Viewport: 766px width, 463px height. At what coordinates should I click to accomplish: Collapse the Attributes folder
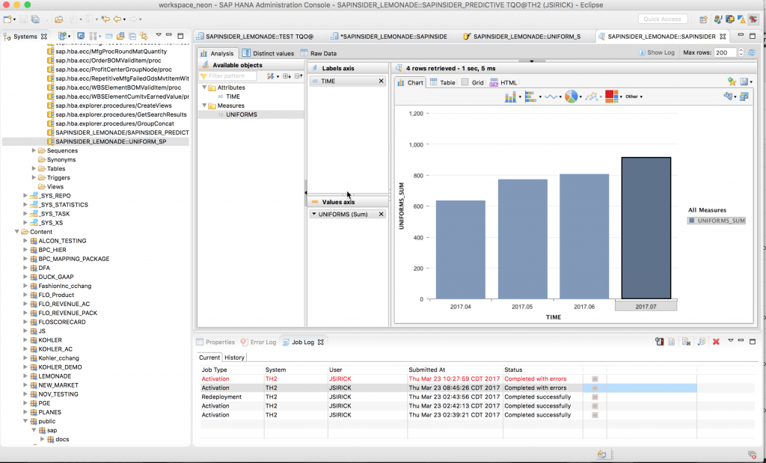tap(205, 88)
